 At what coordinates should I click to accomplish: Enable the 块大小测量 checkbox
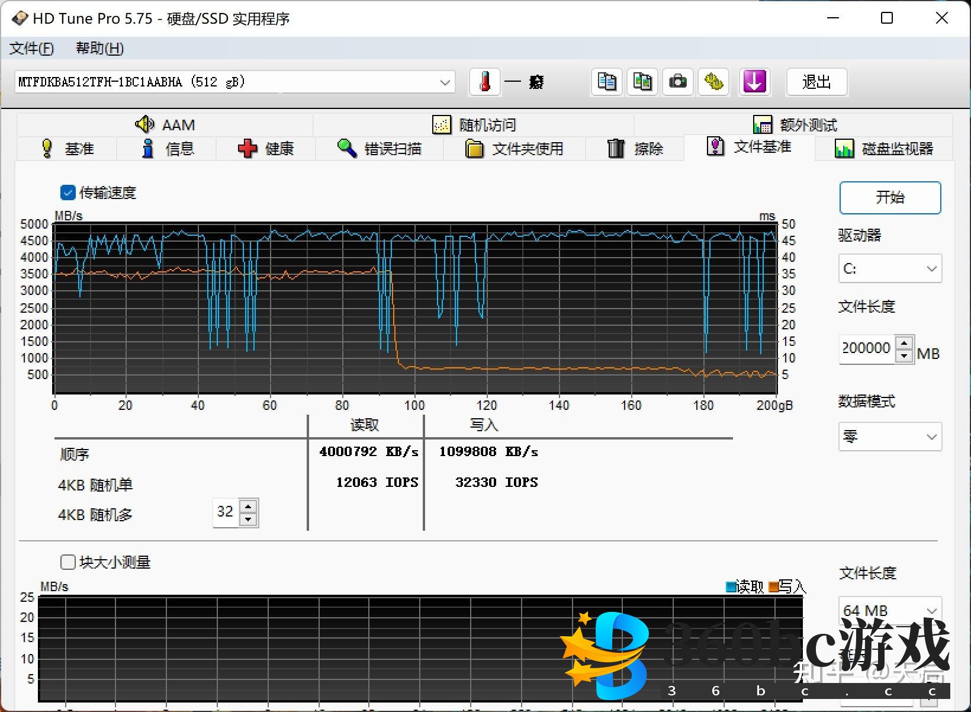click(68, 562)
